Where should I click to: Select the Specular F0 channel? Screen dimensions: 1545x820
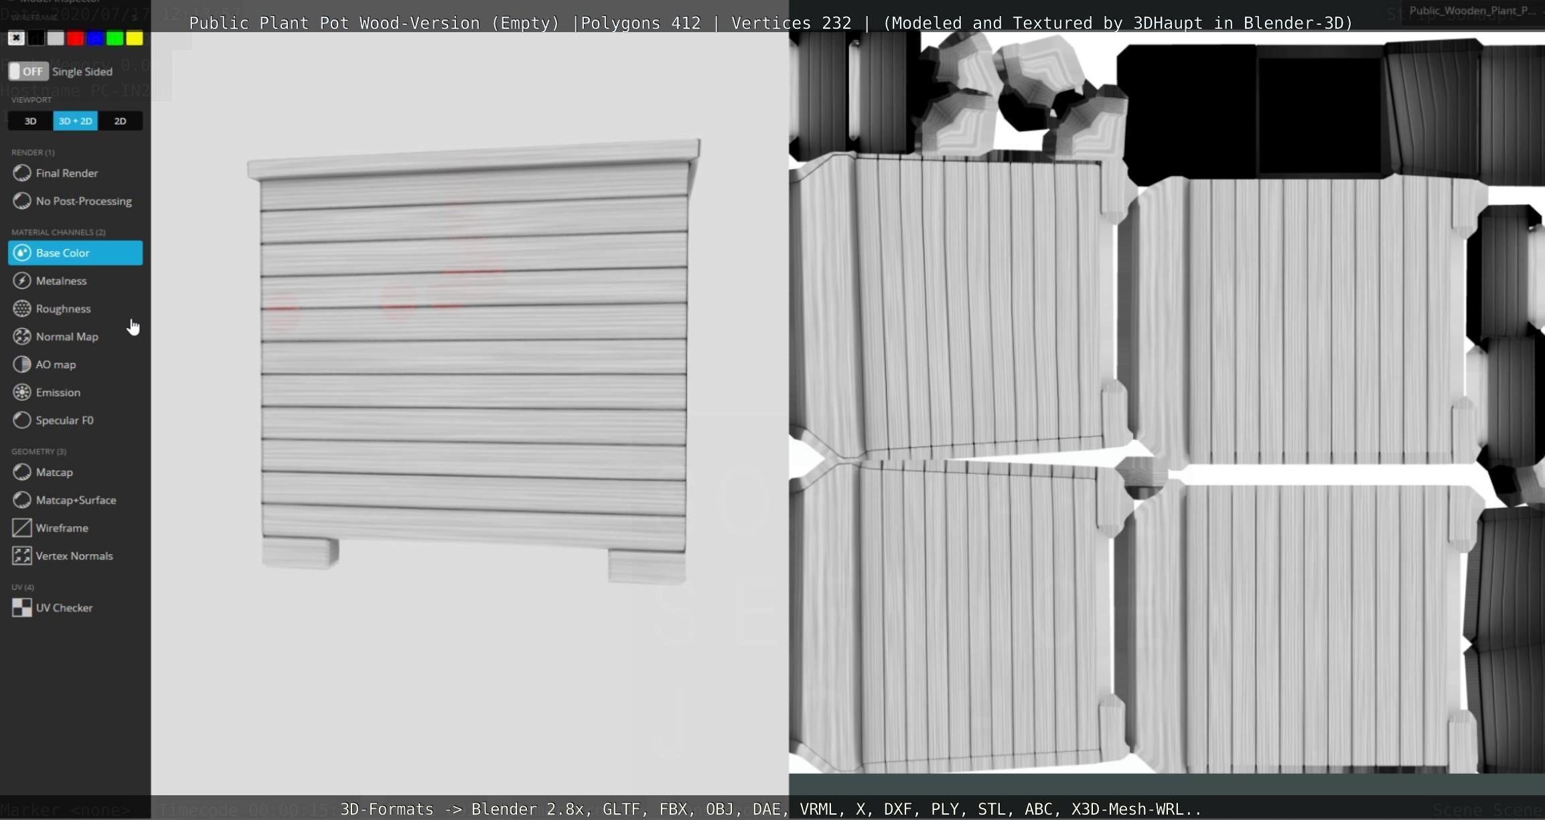click(64, 420)
